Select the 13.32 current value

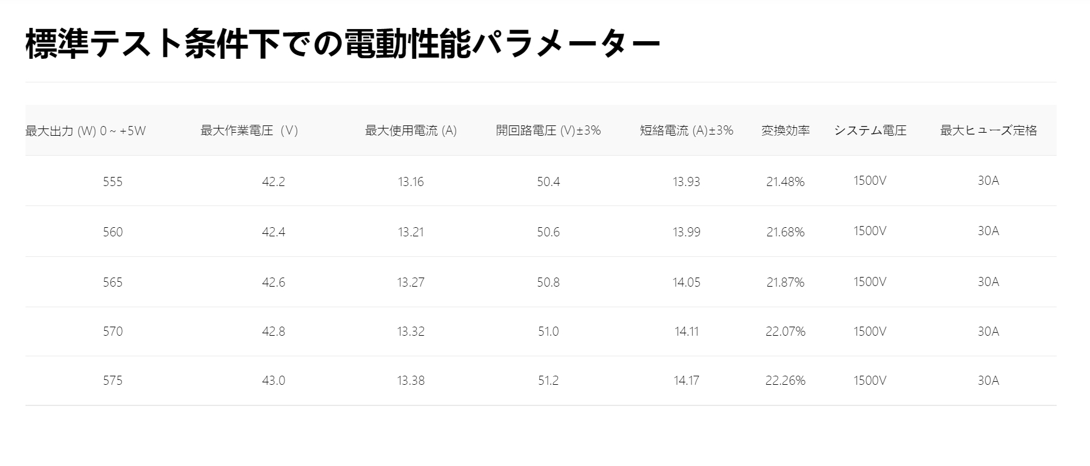[411, 331]
